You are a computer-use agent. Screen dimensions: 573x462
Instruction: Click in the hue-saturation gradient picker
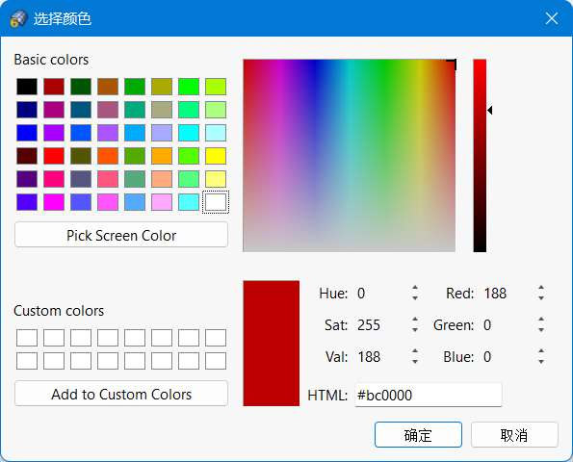pyautogui.click(x=349, y=155)
